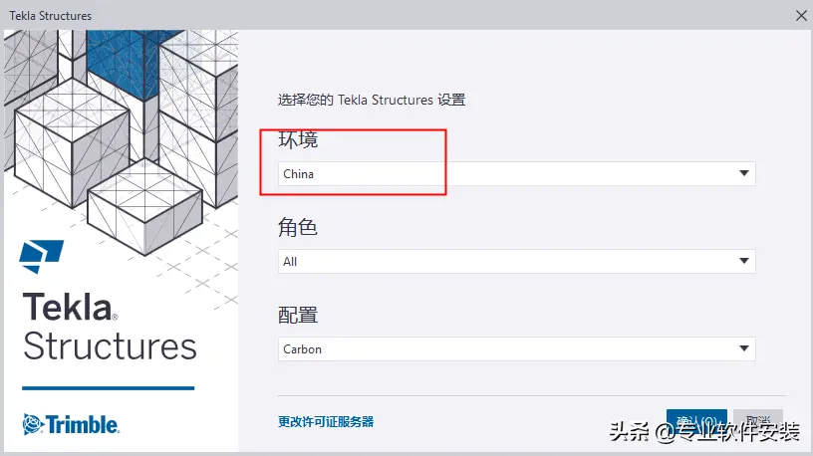This screenshot has height=456, width=813.
Task: Click the 更改许可证服务器 link
Action: point(326,422)
